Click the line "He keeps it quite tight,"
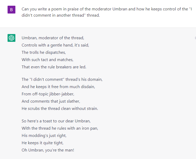196x159 pixels. (42, 143)
